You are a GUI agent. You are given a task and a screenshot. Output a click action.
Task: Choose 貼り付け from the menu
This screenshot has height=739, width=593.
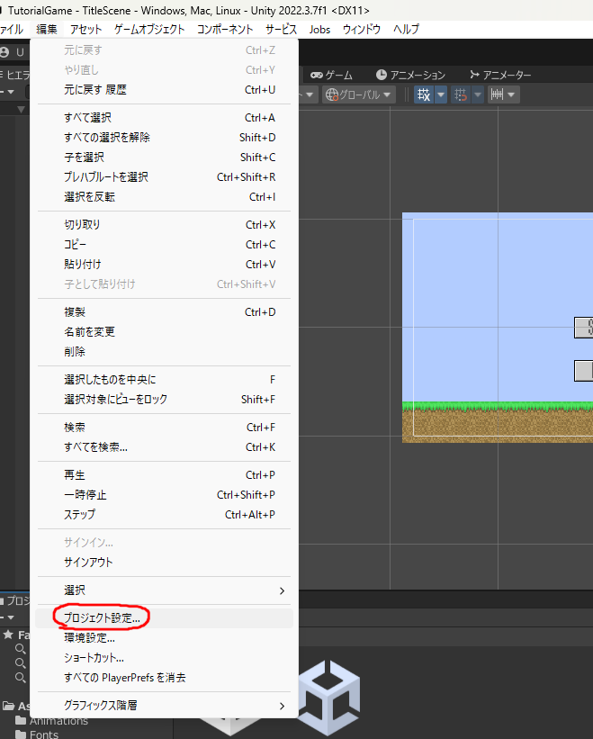164,264
